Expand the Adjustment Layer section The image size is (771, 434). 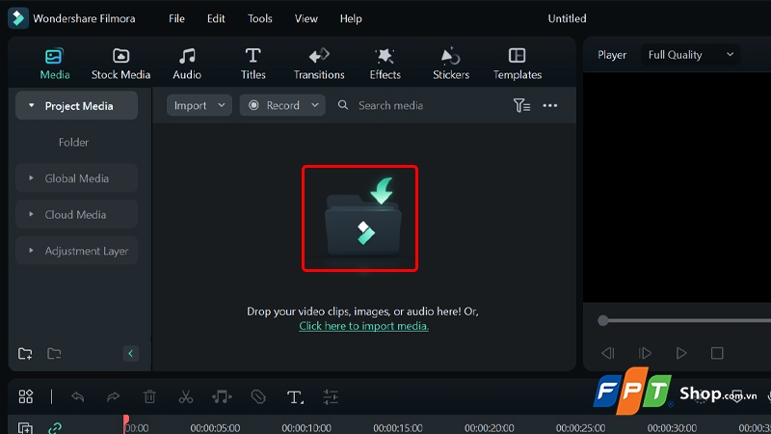31,251
